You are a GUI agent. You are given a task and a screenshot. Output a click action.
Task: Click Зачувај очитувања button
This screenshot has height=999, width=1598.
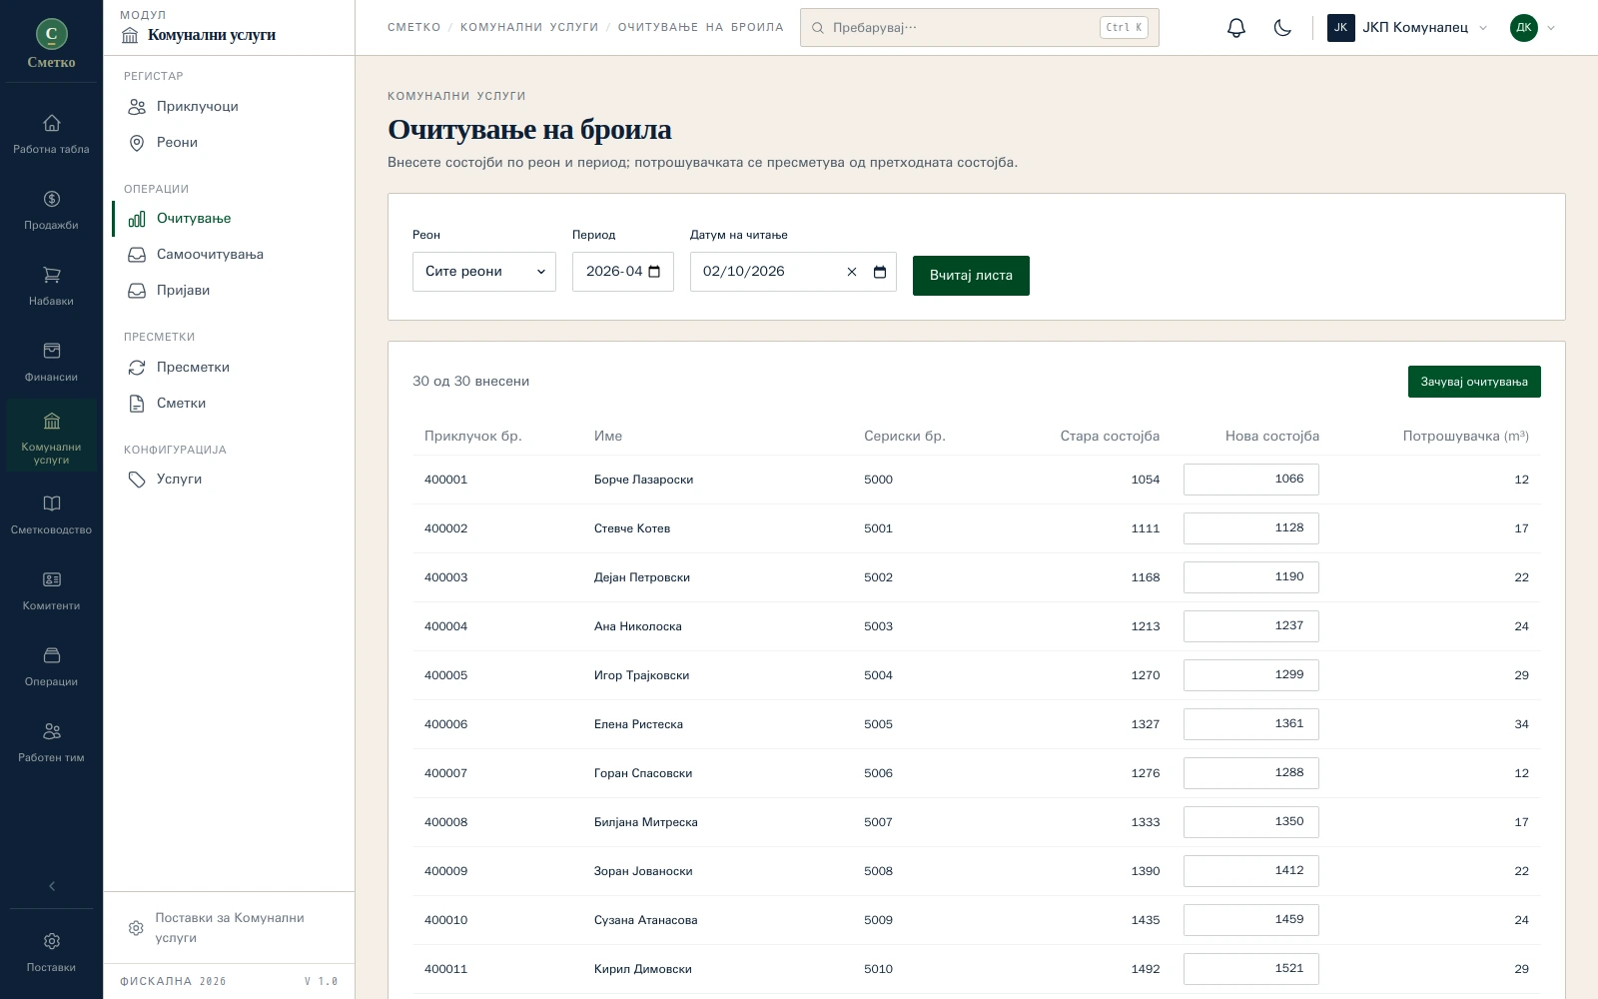1474,382
